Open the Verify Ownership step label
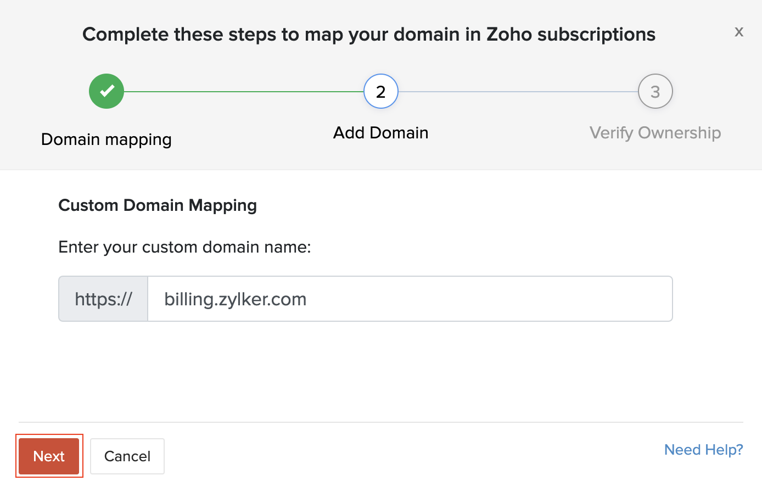This screenshot has width=762, height=492. pos(655,133)
